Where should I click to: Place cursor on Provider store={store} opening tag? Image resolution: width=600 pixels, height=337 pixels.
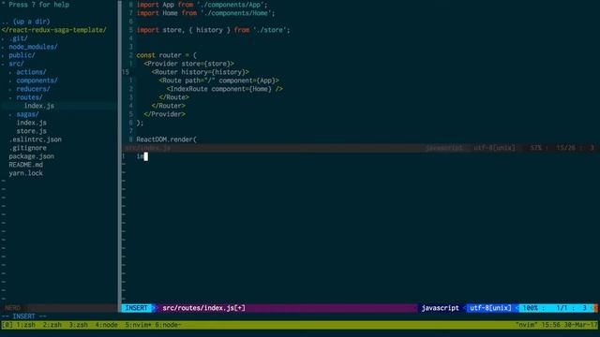(x=188, y=64)
